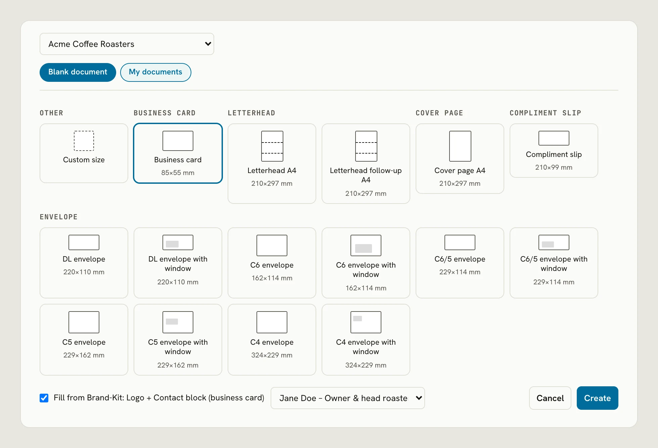This screenshot has width=658, height=448.
Task: Click the Cancel button
Action: [550, 398]
